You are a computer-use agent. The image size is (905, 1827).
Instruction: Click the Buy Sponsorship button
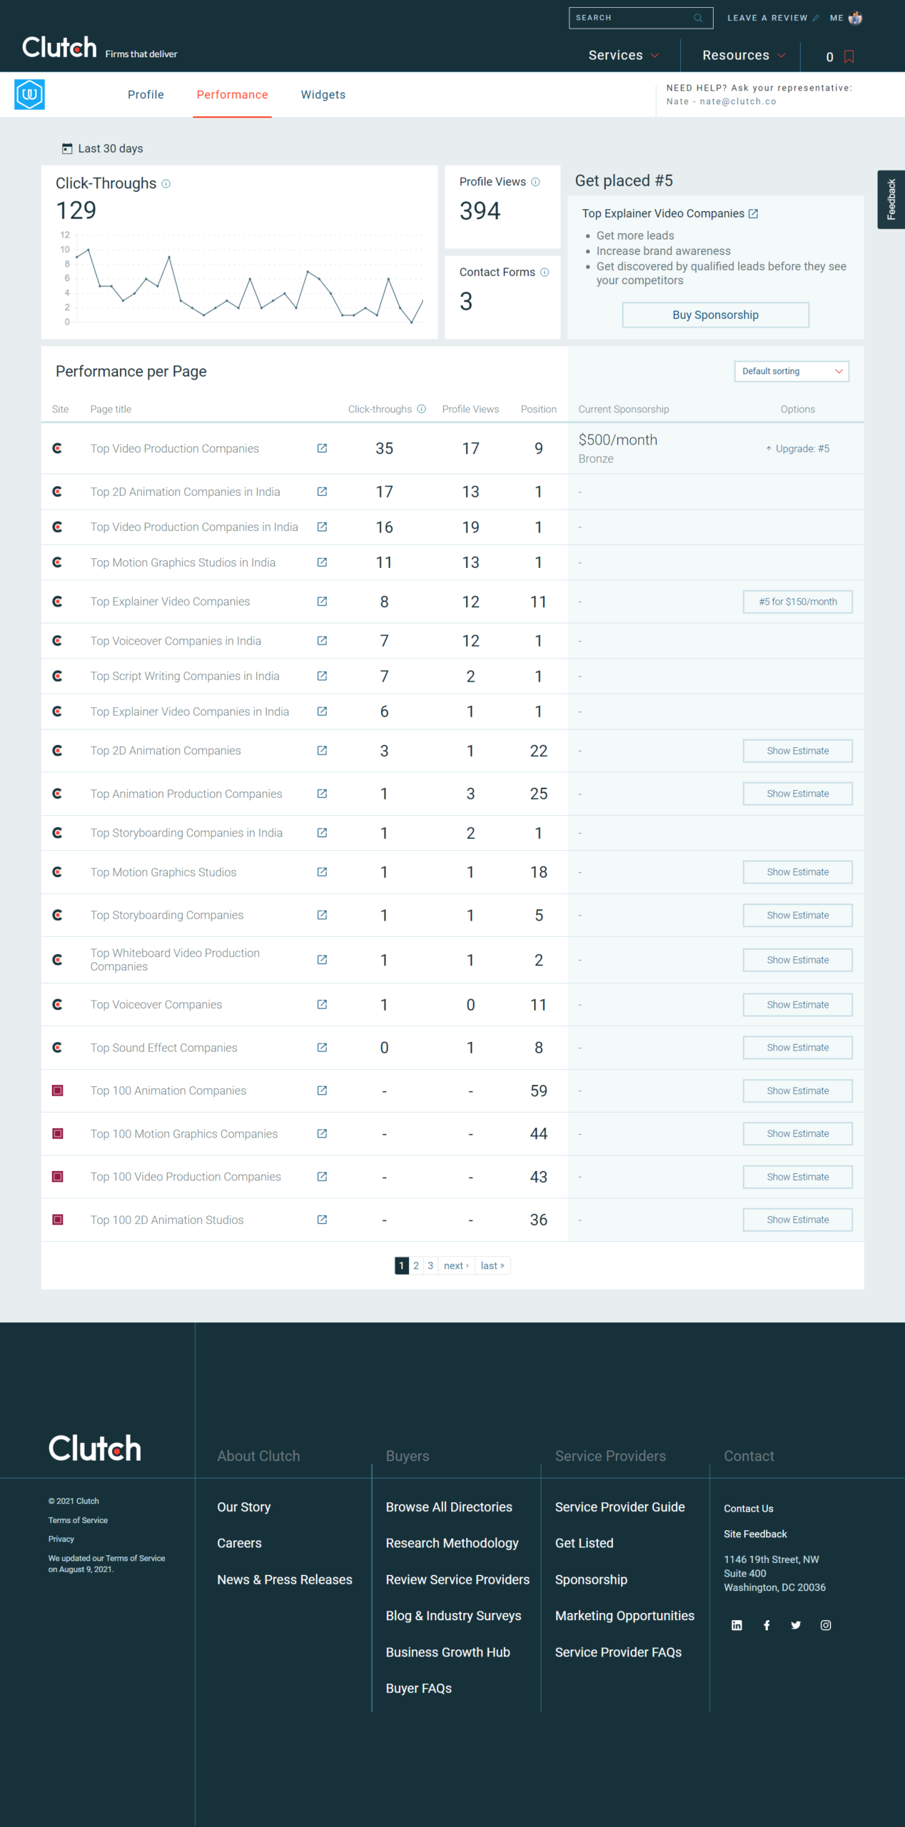tap(715, 315)
